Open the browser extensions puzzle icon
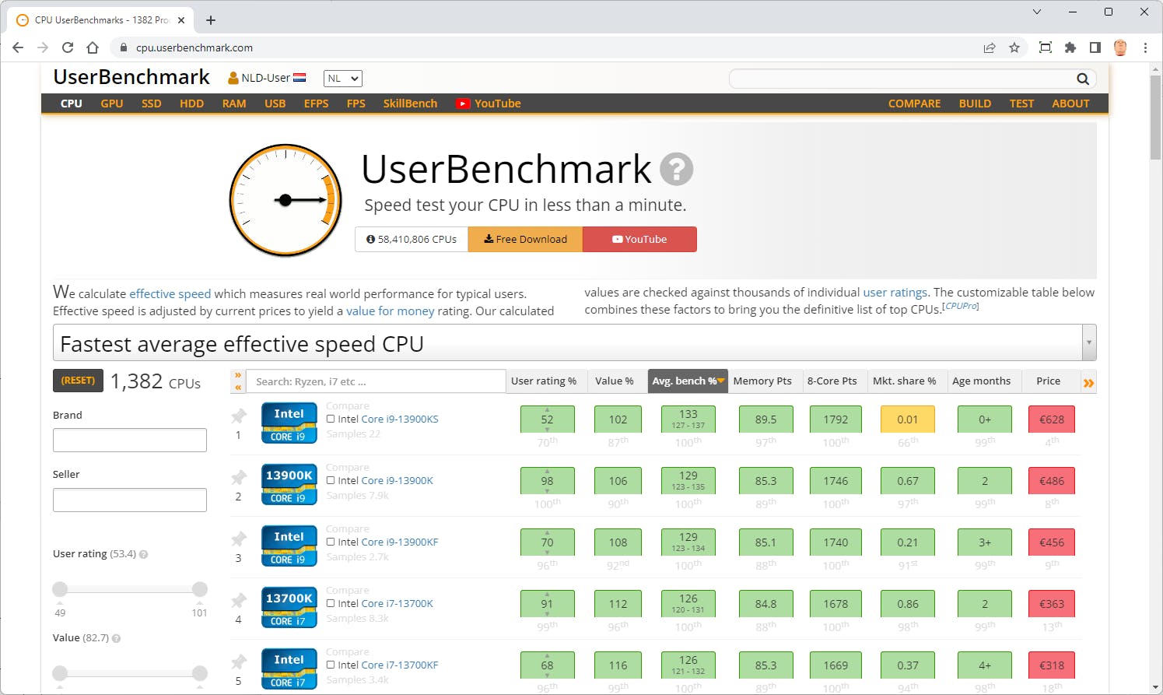This screenshot has height=695, width=1163. (1070, 47)
